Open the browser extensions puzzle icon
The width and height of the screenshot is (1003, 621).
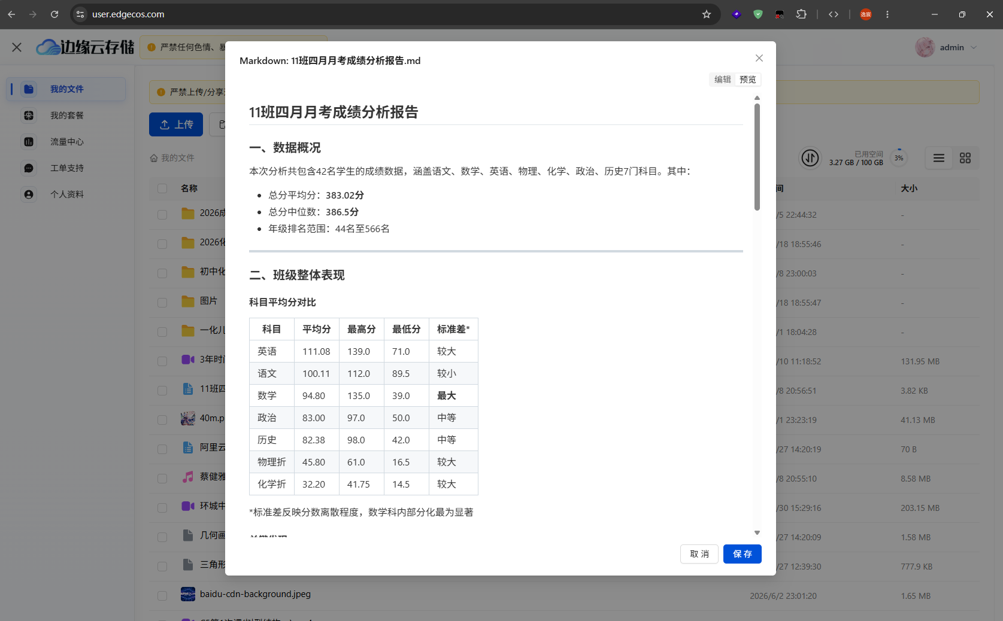801,14
